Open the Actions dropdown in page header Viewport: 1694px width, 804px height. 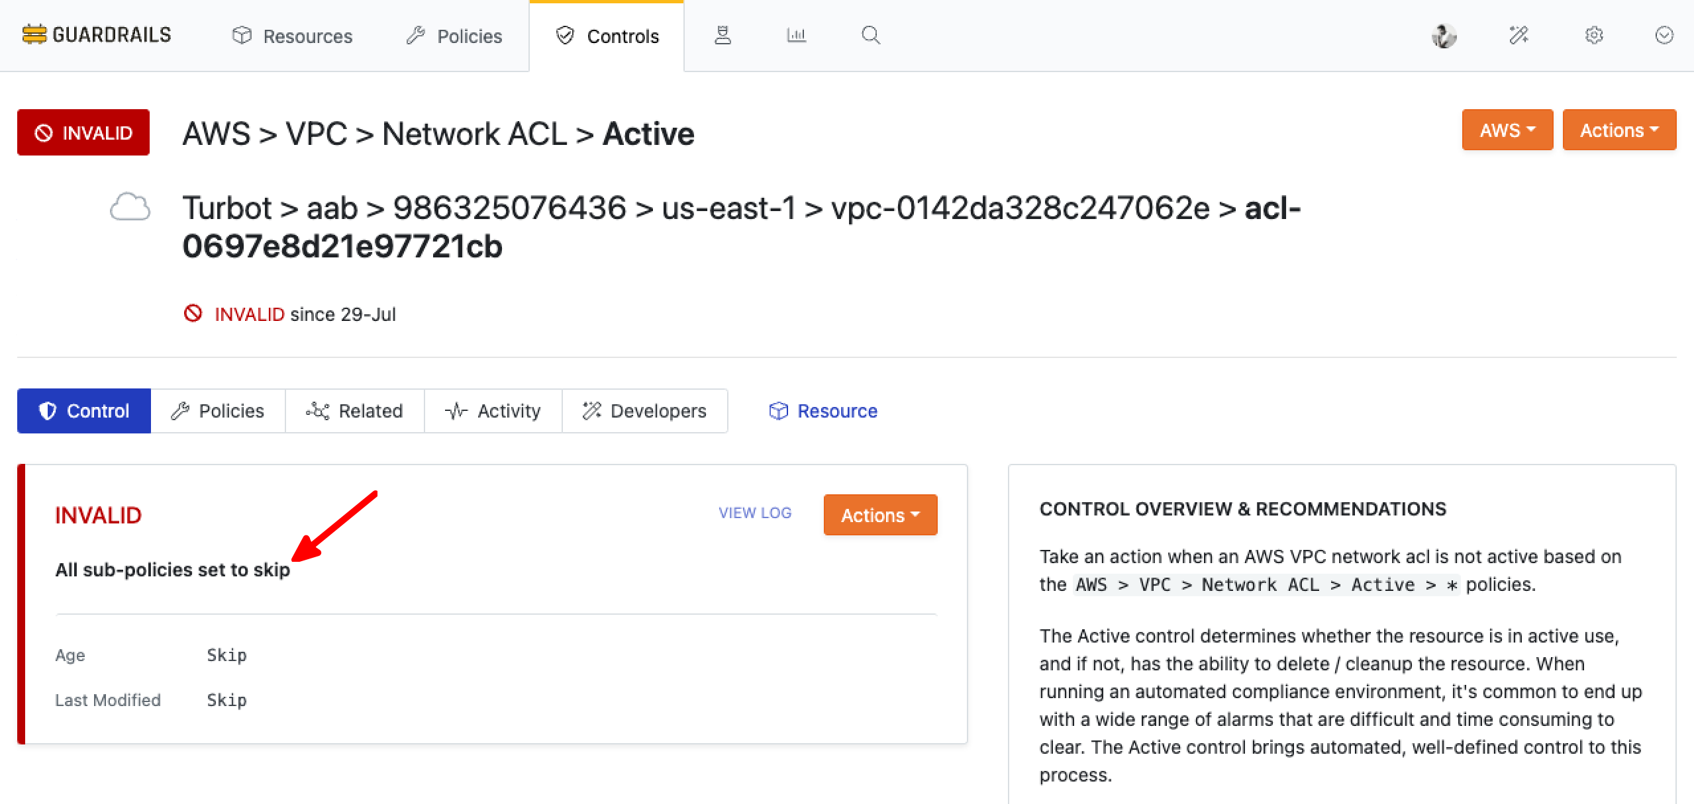(x=1619, y=130)
